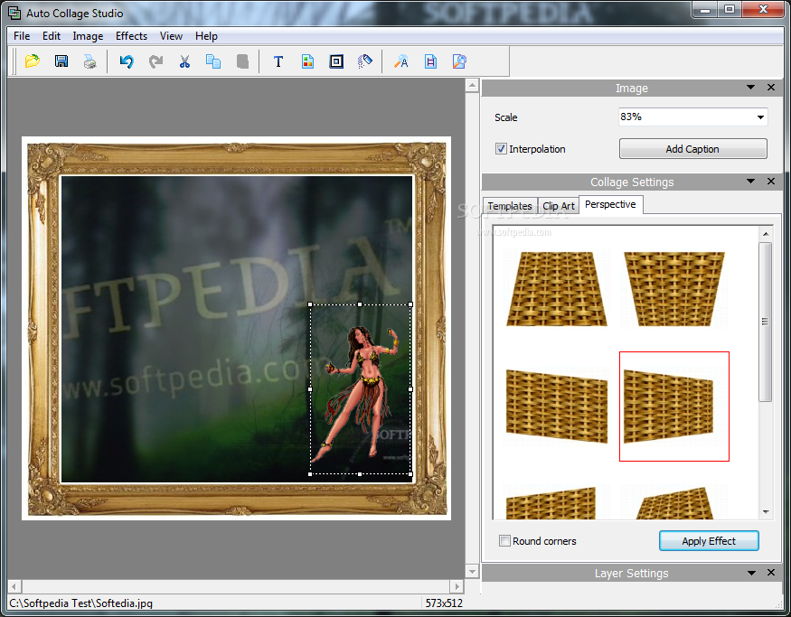
Task: Open the View menu
Action: pyautogui.click(x=171, y=36)
